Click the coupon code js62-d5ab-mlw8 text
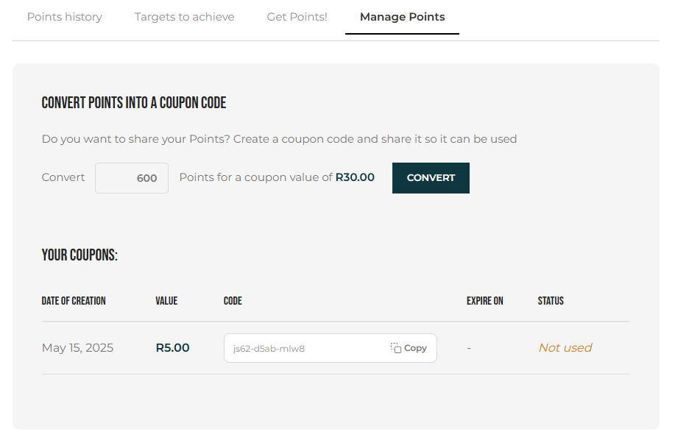689x440 pixels. click(x=269, y=349)
